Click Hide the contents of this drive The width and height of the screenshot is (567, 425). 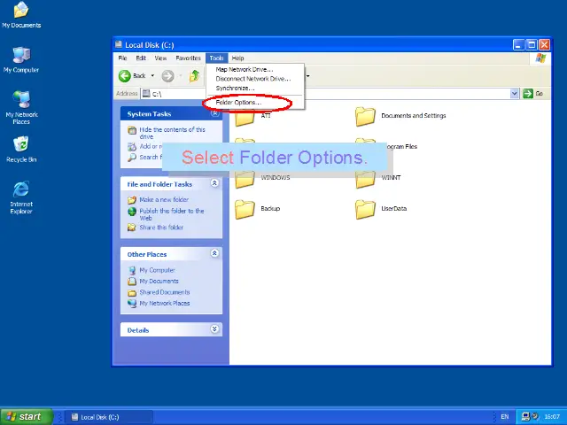tap(172, 133)
